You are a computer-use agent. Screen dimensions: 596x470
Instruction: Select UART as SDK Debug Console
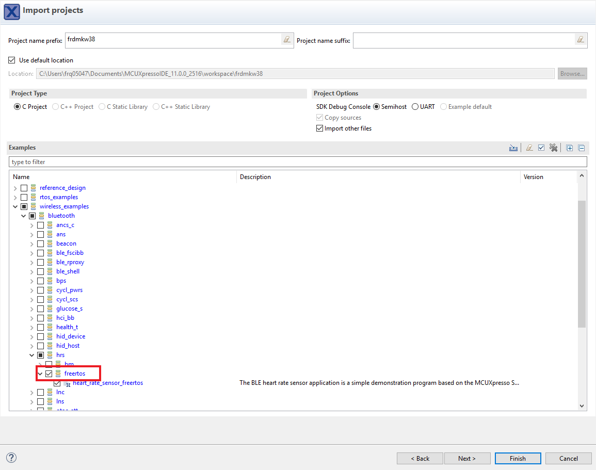[415, 107]
